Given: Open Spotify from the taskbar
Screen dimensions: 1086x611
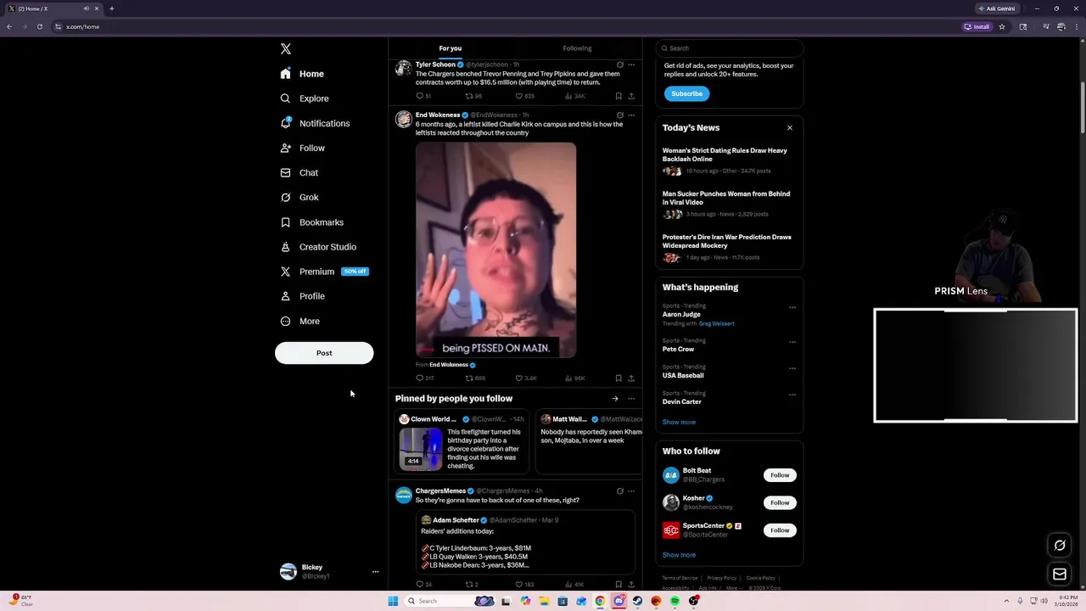Looking at the screenshot, I should tap(675, 601).
